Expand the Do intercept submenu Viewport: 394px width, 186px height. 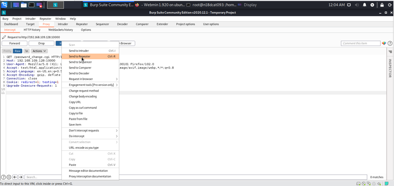pyautogui.click(x=90, y=136)
